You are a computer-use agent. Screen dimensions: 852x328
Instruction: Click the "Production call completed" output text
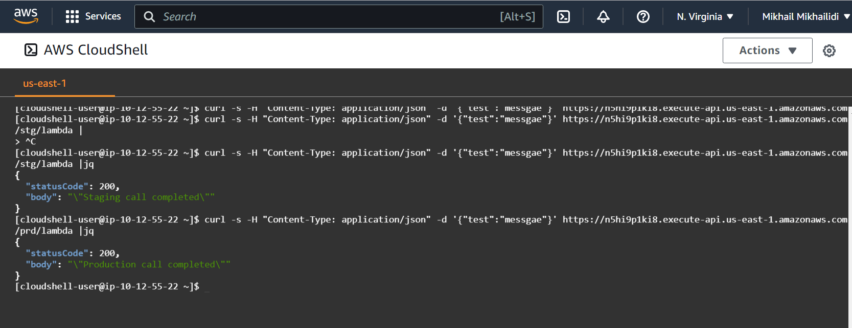pos(149,265)
